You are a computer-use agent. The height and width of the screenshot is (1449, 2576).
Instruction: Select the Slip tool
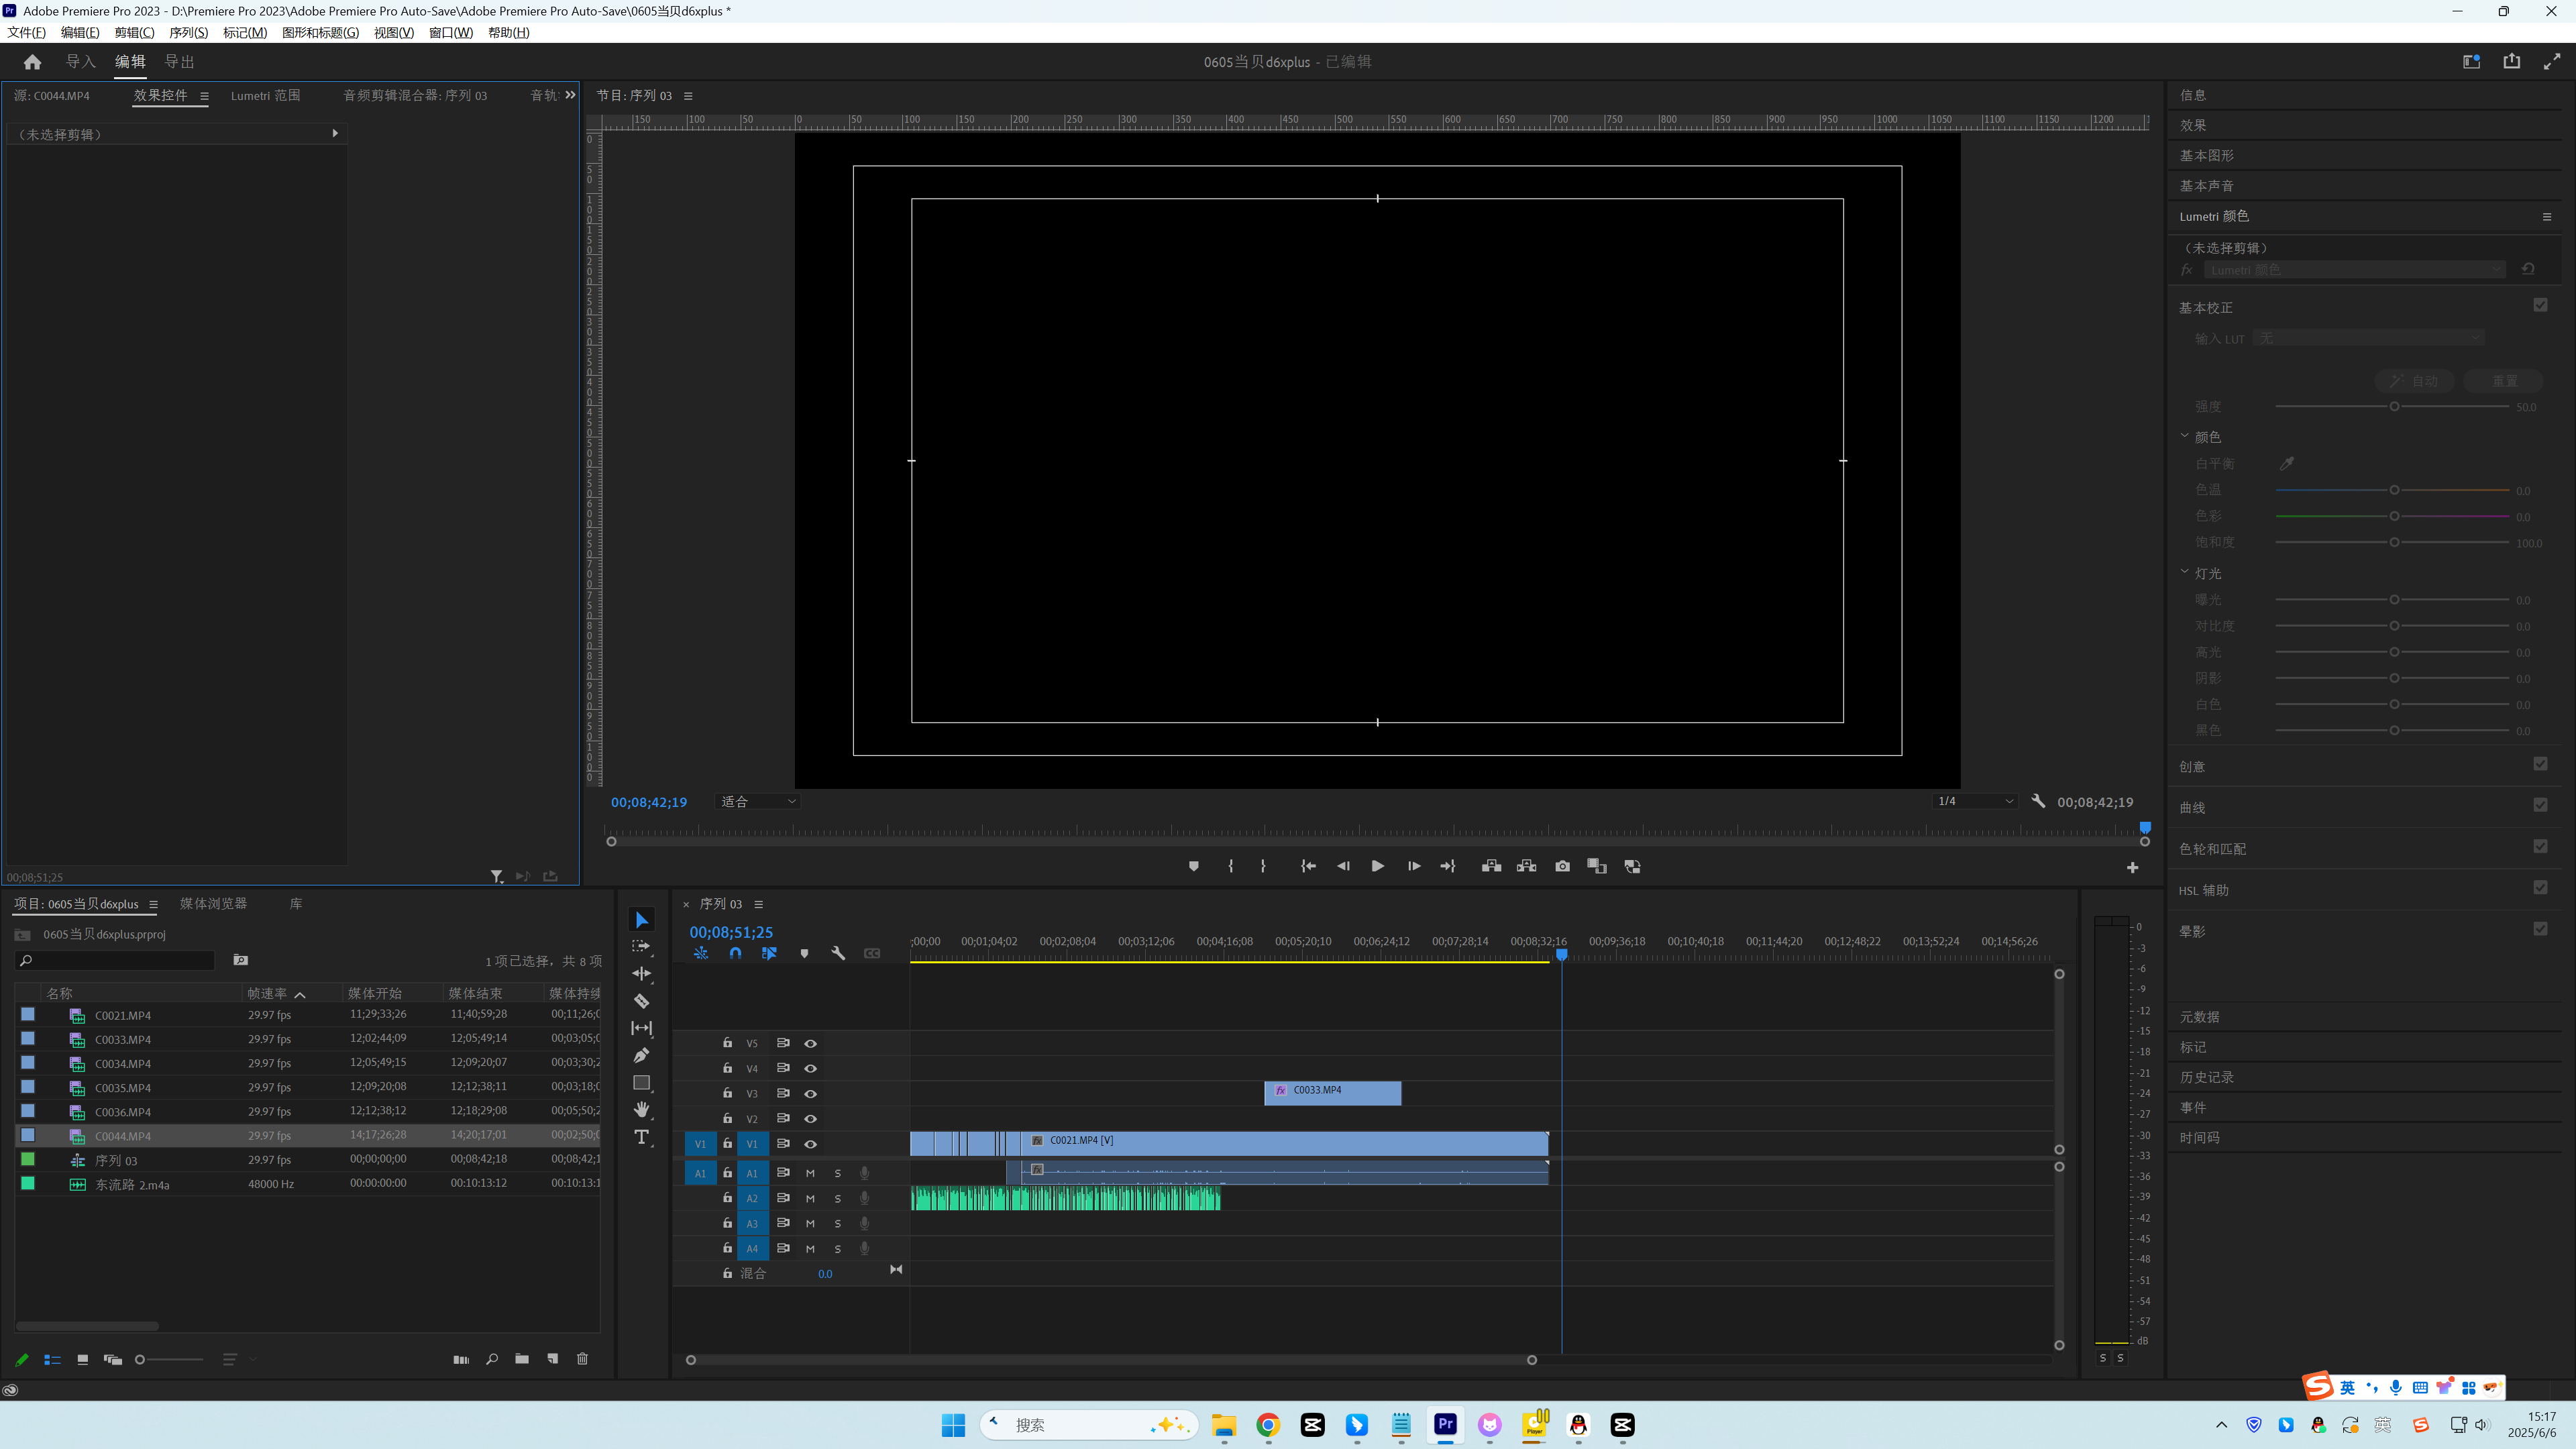642,1028
